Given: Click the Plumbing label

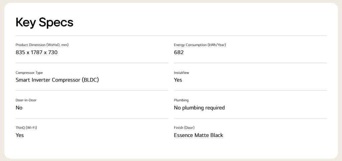Looking at the screenshot, I should tap(181, 100).
